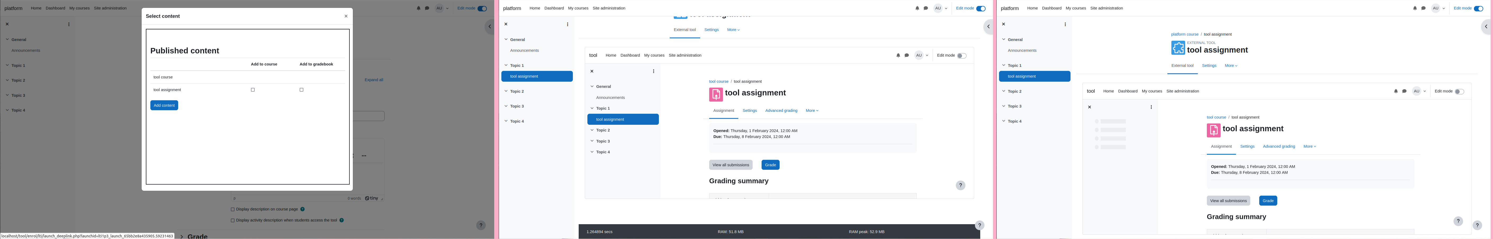Toggle embedded tool Edit mode switch in right window
Viewport: 1493px width, 239px height.
click(1459, 91)
